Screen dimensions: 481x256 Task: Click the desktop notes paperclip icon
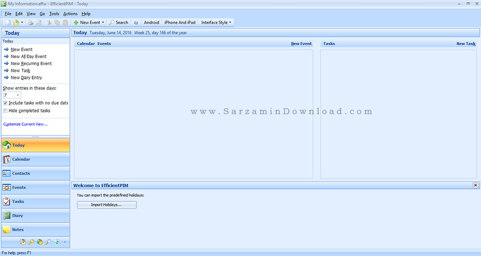22,242
